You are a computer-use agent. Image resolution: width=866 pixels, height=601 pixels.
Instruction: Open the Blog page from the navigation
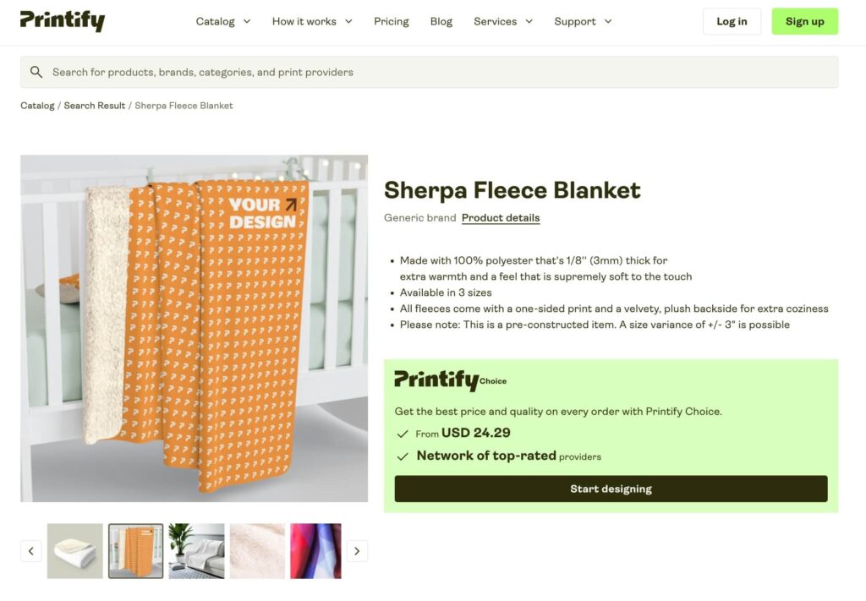tap(441, 21)
